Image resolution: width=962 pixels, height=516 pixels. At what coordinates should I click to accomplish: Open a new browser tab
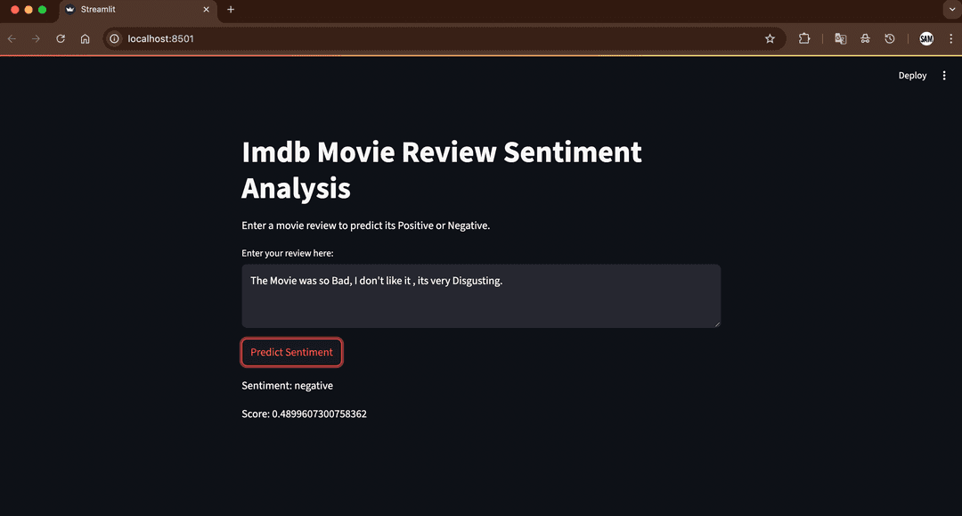click(230, 10)
